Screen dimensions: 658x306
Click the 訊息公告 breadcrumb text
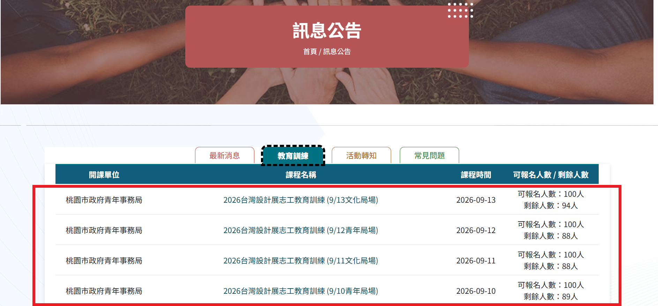tap(337, 52)
